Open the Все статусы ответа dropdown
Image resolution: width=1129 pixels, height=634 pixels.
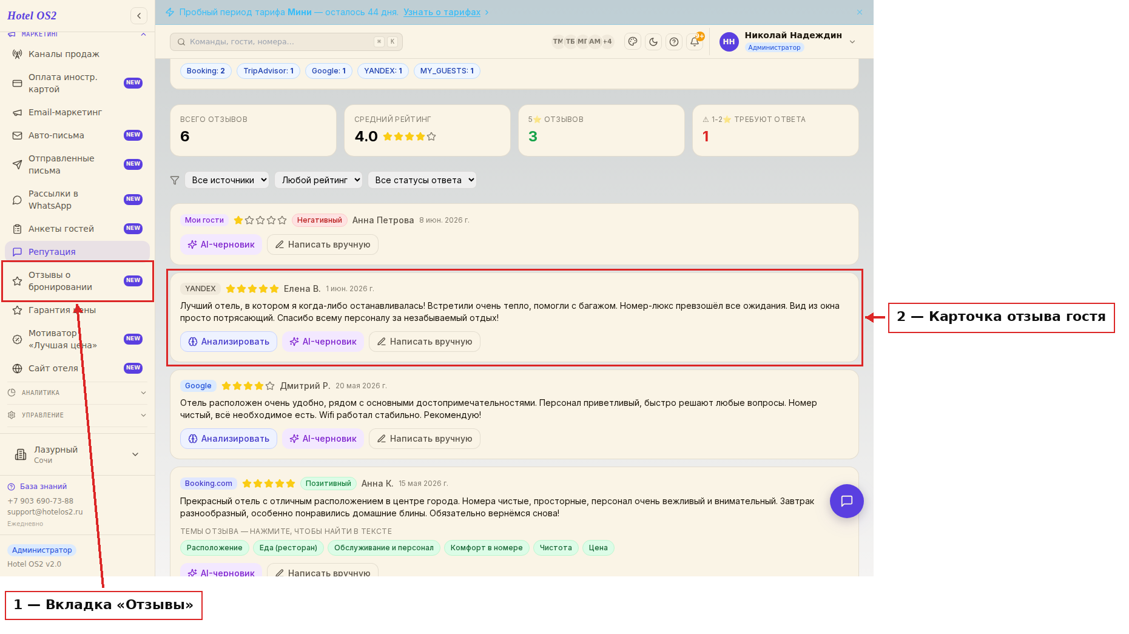422,180
